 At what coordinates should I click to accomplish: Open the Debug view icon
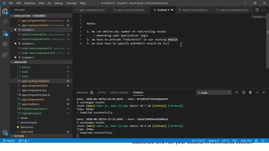pyautogui.click(x=5, y=44)
